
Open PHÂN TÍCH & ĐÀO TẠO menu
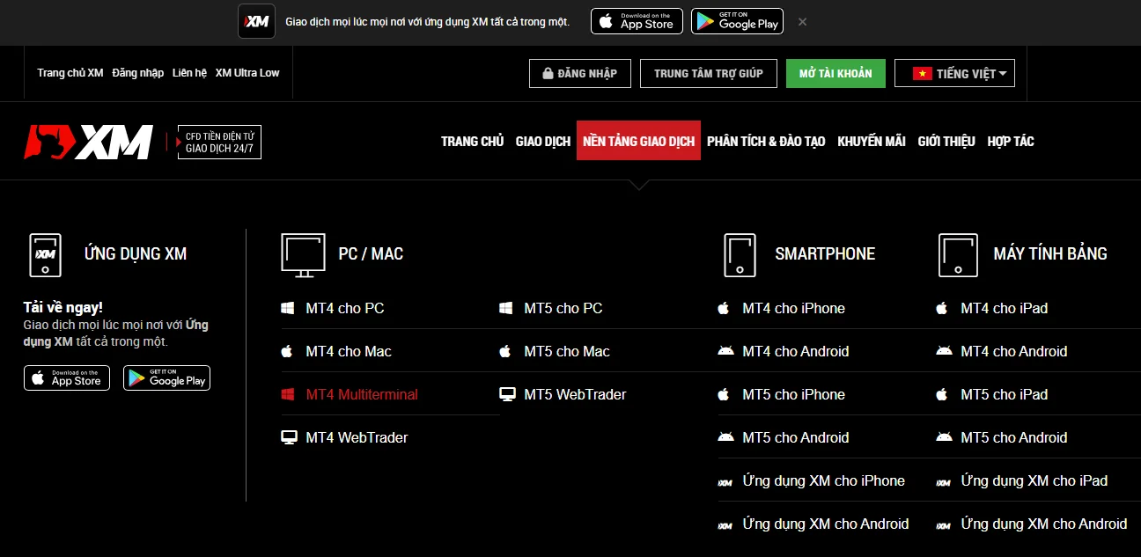coord(766,141)
